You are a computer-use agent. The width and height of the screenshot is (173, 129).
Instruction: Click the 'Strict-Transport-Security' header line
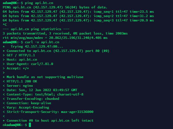(48, 112)
